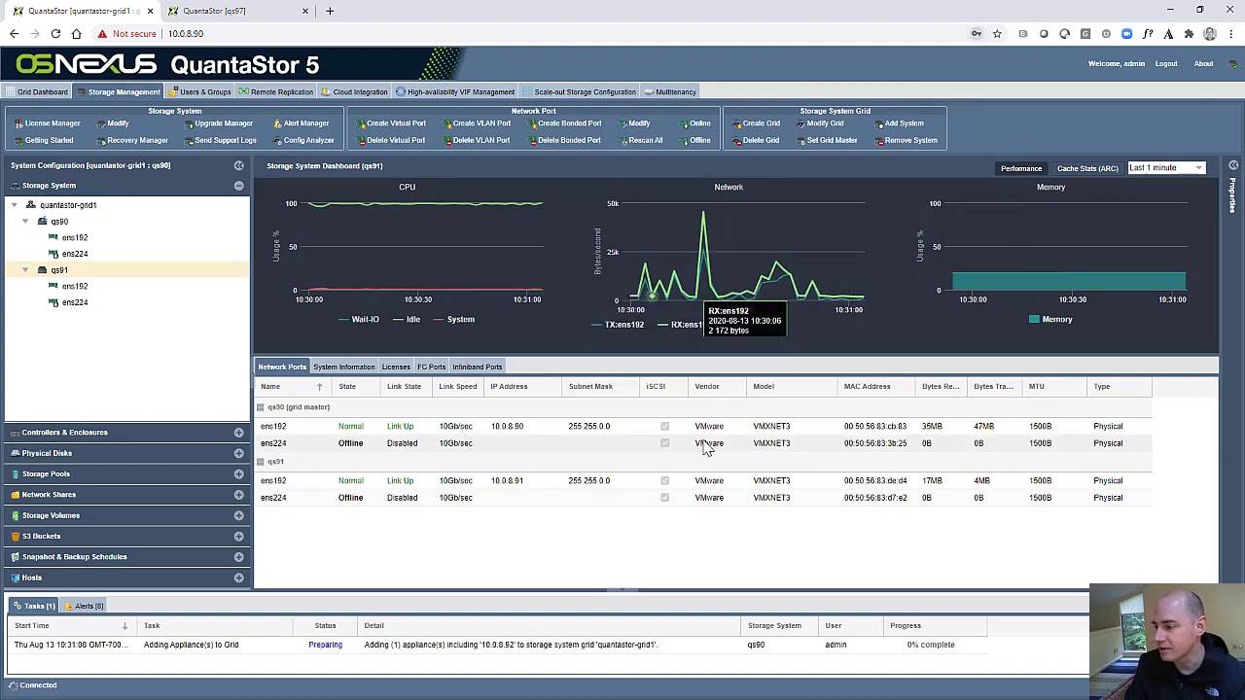Toggle iSCSI checkbox for qs91 ens224 row

click(664, 498)
